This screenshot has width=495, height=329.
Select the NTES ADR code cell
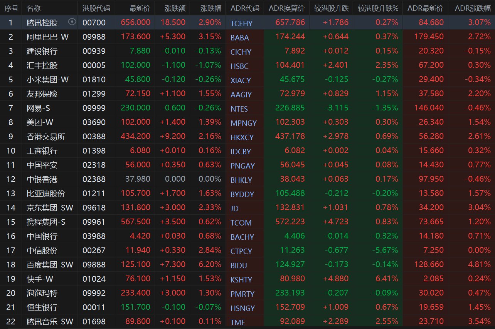pos(239,109)
